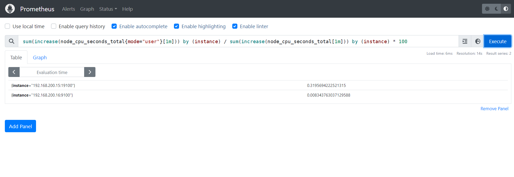Viewport: 514px width, 177px height.
Task: Add a new panel
Action: pyautogui.click(x=20, y=126)
